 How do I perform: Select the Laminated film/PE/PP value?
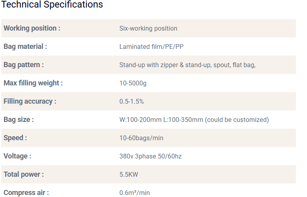(x=151, y=47)
